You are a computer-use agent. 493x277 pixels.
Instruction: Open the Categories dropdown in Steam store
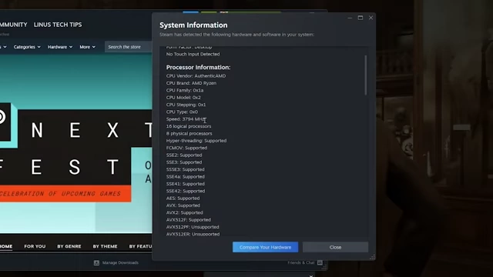point(27,47)
